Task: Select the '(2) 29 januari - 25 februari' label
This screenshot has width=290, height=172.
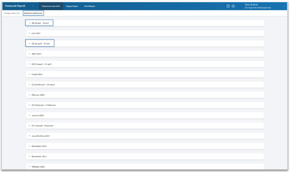Action: pyautogui.click(x=44, y=105)
